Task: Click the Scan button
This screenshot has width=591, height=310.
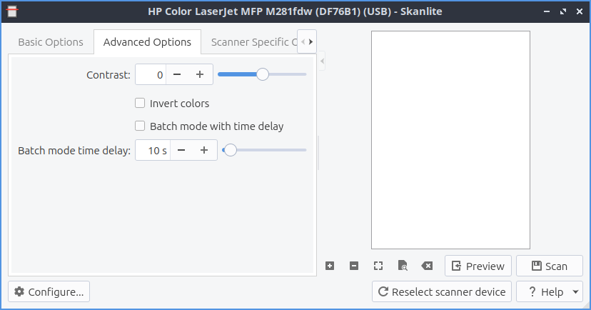Action: click(549, 266)
